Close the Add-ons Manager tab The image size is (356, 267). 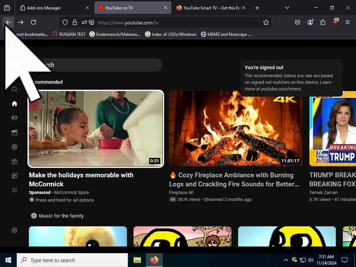87,8
